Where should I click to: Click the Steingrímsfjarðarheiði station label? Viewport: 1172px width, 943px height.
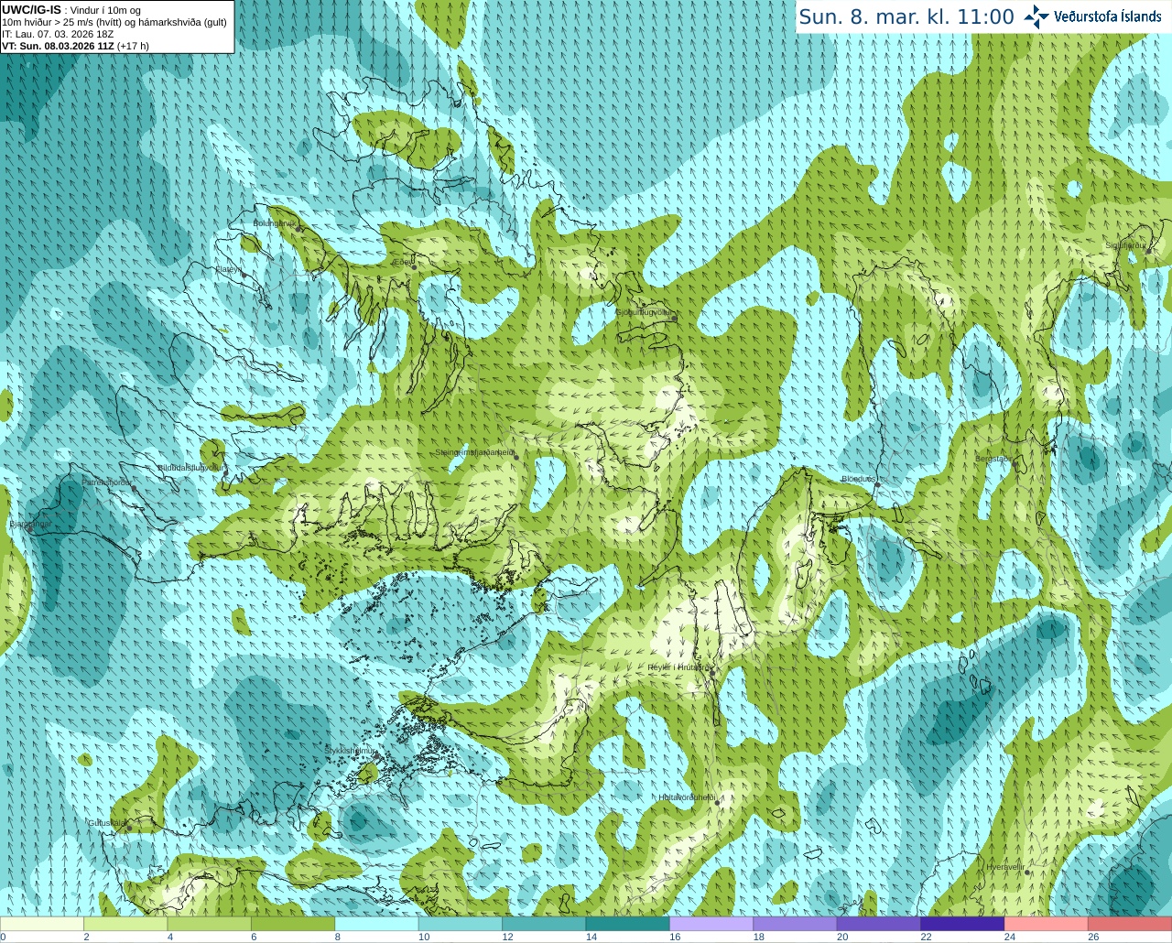tap(474, 452)
